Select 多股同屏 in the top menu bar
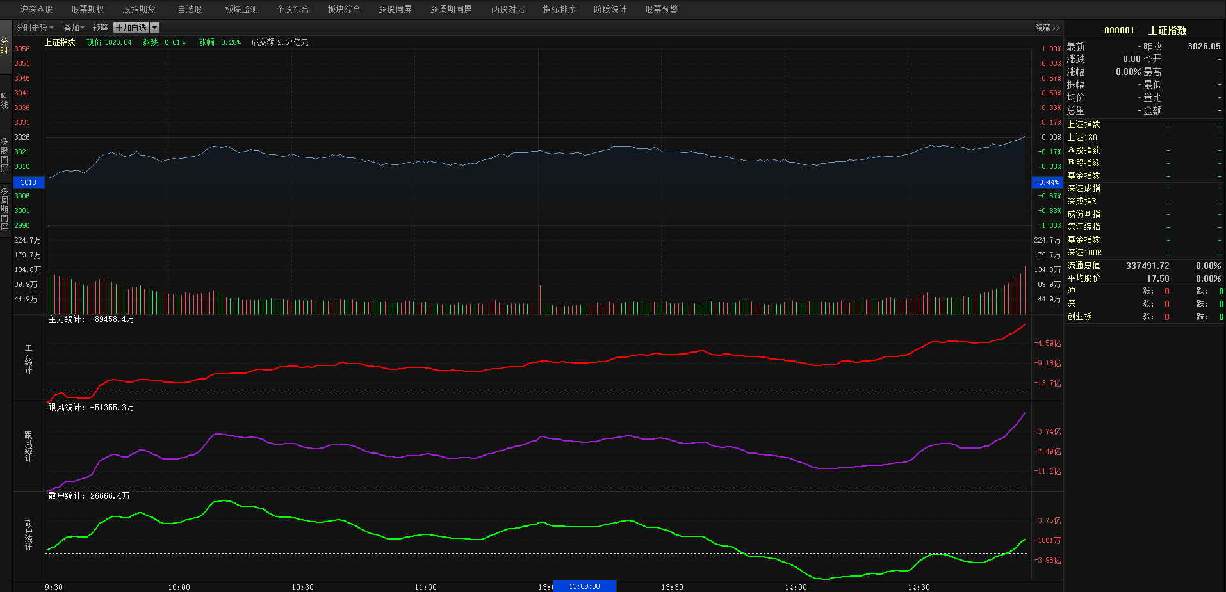Screen dimensions: 1226x592 395,9
